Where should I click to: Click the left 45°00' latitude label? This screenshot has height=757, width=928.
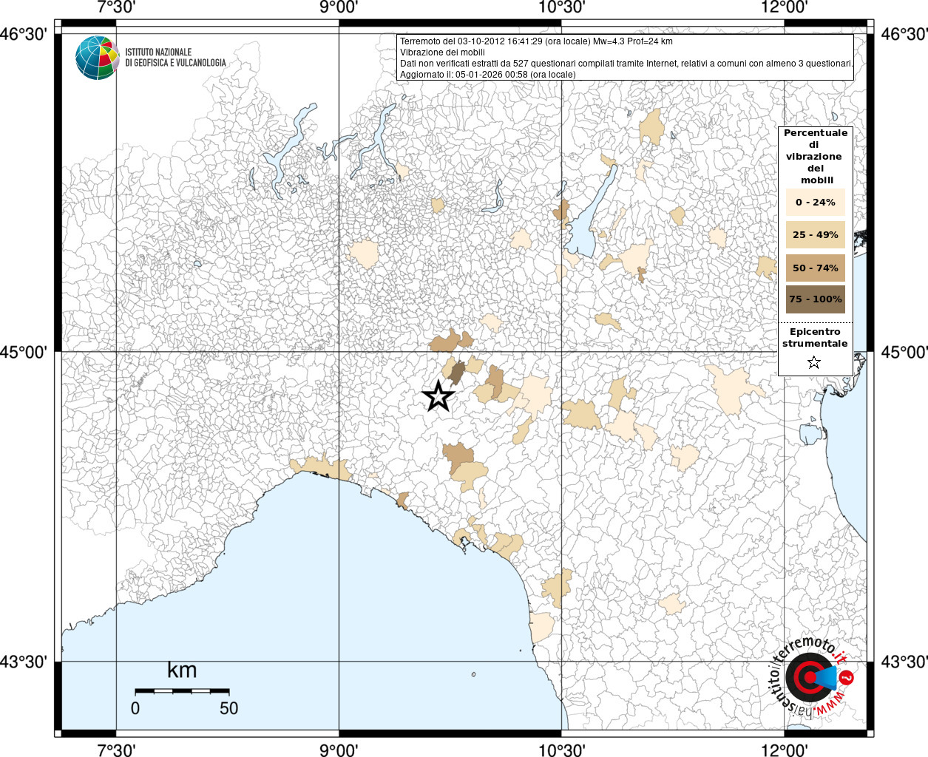click(x=24, y=352)
